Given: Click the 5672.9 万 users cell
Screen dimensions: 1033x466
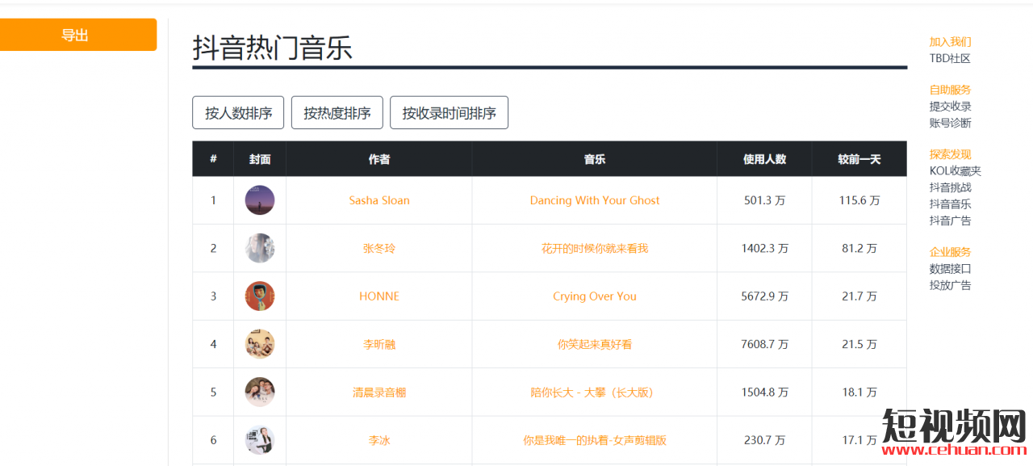Looking at the screenshot, I should click(764, 296).
